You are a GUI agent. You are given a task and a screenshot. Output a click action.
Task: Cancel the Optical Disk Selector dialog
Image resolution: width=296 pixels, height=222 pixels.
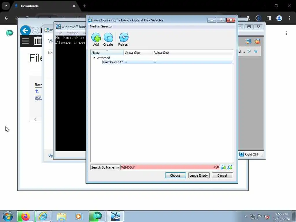pos(222,175)
